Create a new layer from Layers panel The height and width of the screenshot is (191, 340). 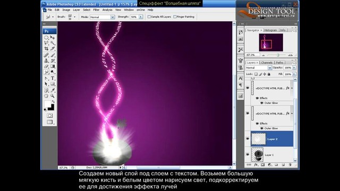pyautogui.click(x=283, y=165)
